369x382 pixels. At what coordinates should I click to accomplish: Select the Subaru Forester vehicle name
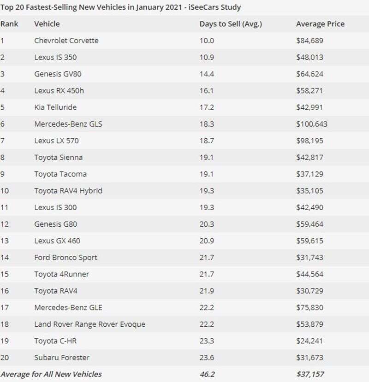coord(62,358)
